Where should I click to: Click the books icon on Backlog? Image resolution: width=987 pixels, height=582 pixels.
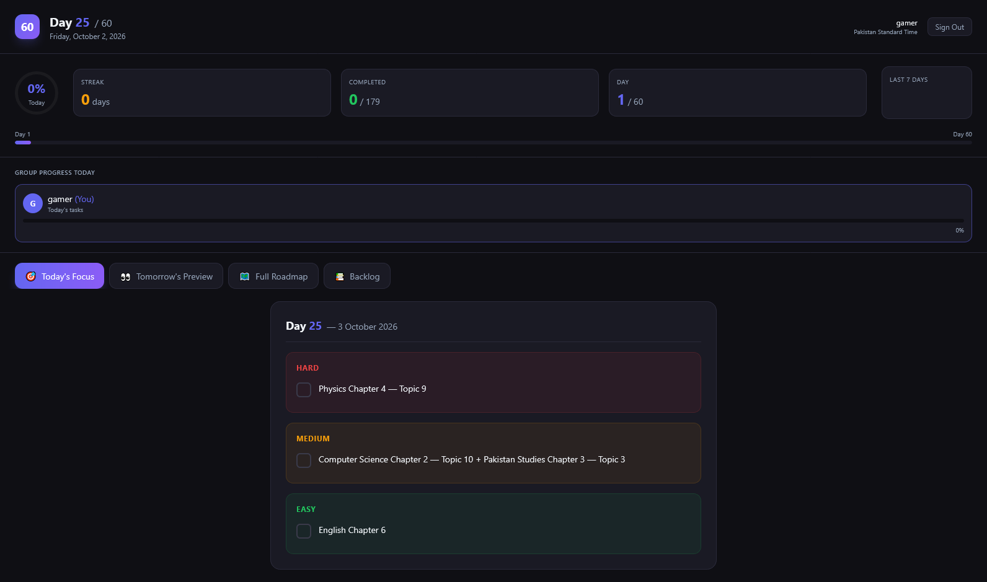coord(340,277)
